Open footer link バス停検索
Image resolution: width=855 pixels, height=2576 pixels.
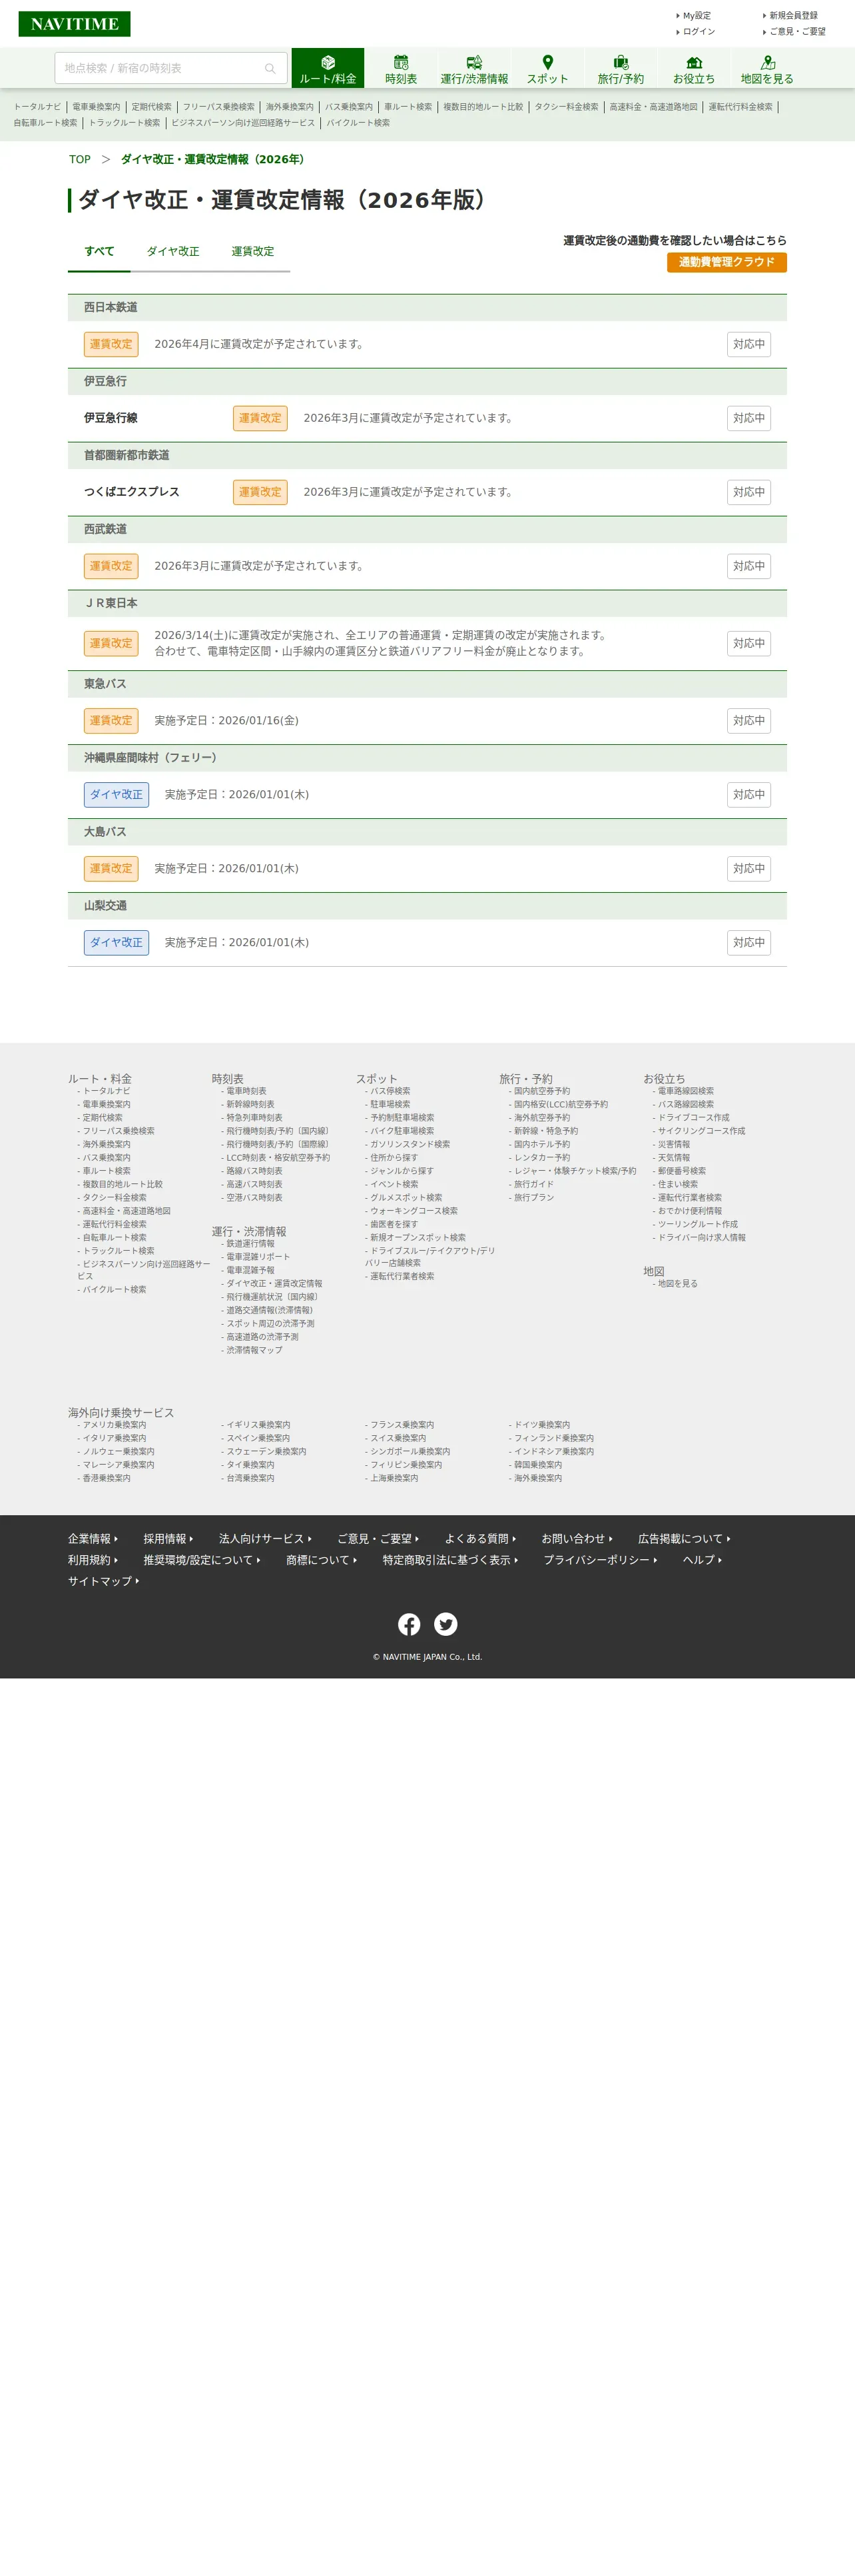(390, 1091)
